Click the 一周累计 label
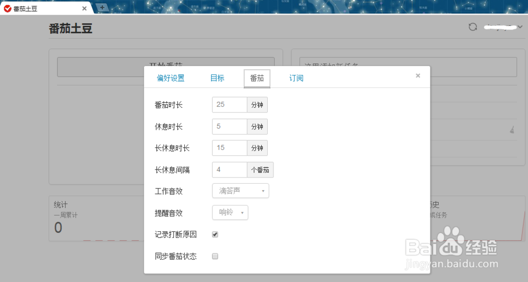 65,215
